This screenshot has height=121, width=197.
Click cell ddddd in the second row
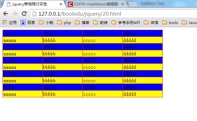click(x=143, y=40)
